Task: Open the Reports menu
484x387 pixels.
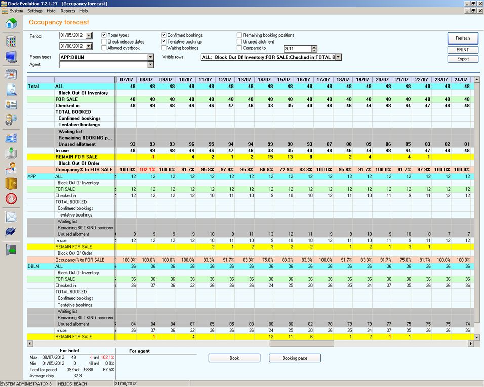Action: [68, 11]
